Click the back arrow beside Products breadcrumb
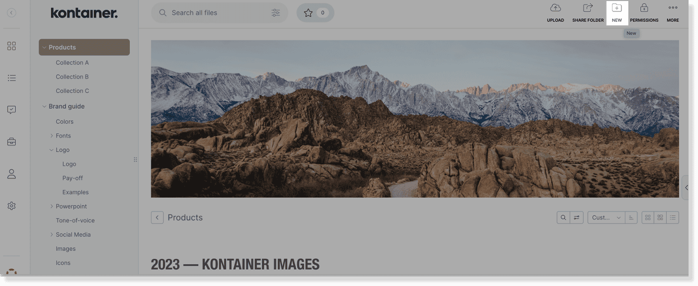 point(157,217)
